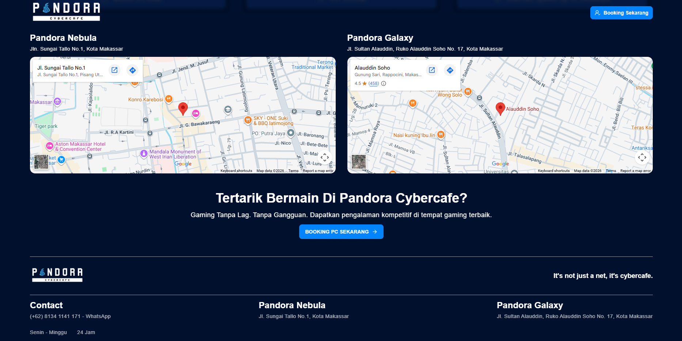Click the school marker near Jl. Gunung Latimojong
682x341 pixels.
(228, 109)
